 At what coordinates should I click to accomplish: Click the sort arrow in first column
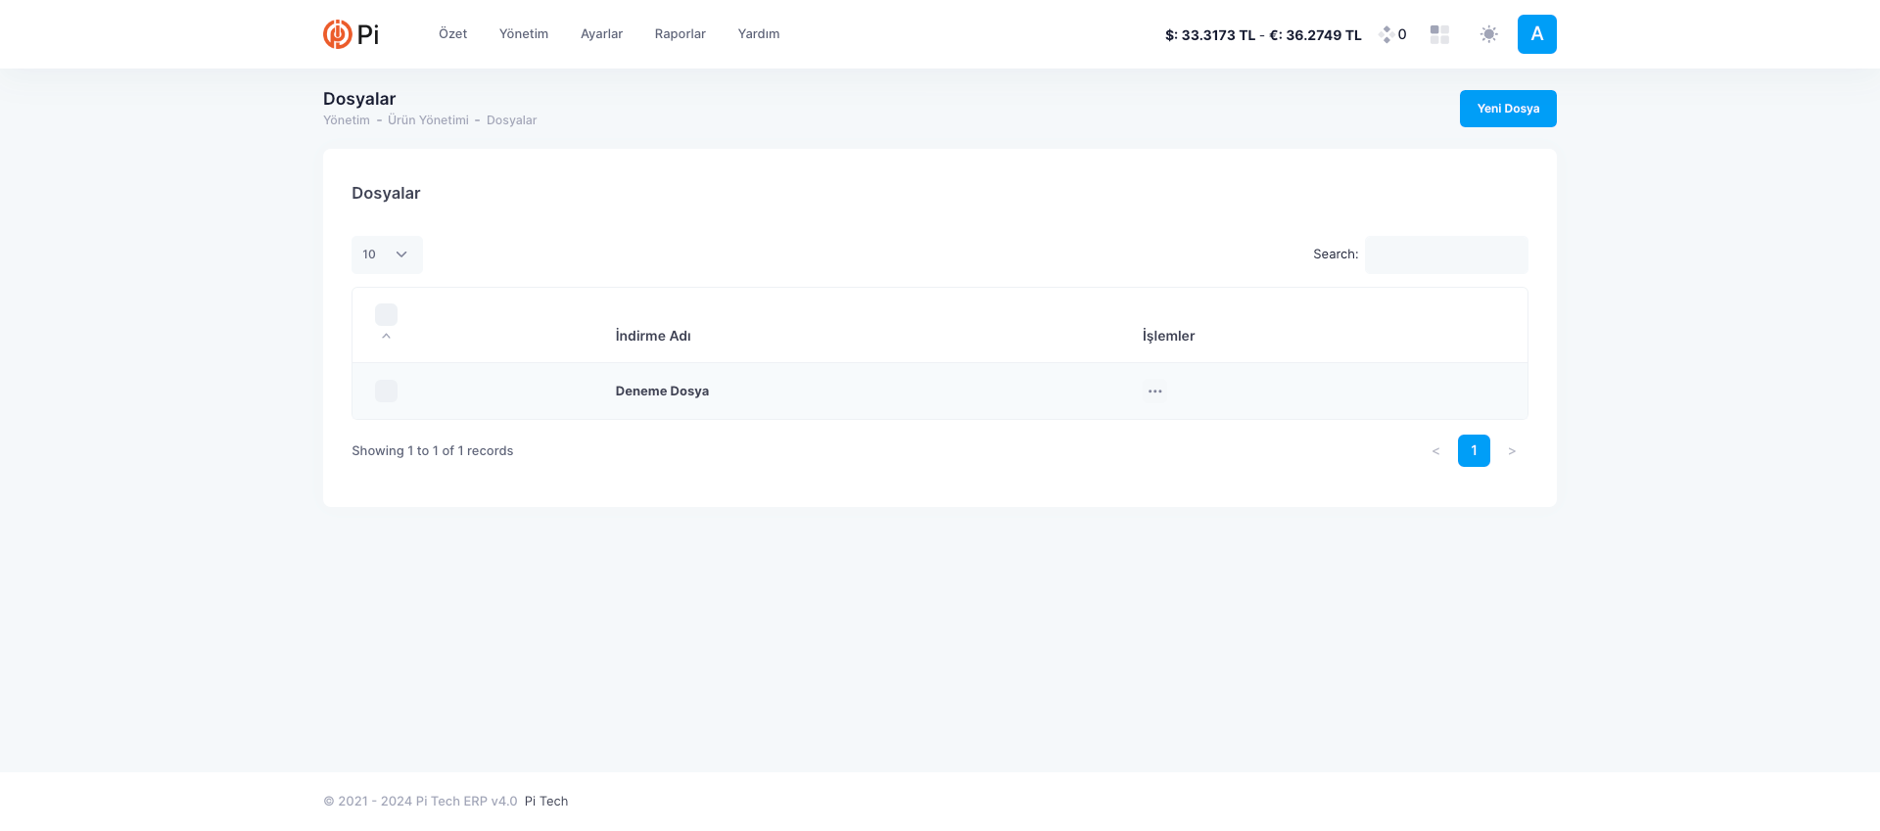(x=386, y=337)
